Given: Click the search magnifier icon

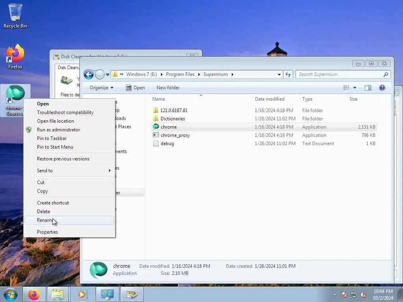Looking at the screenshot, I should coord(386,74).
